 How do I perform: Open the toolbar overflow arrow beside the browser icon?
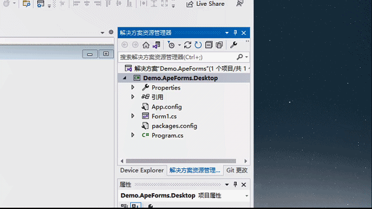pos(49,6)
